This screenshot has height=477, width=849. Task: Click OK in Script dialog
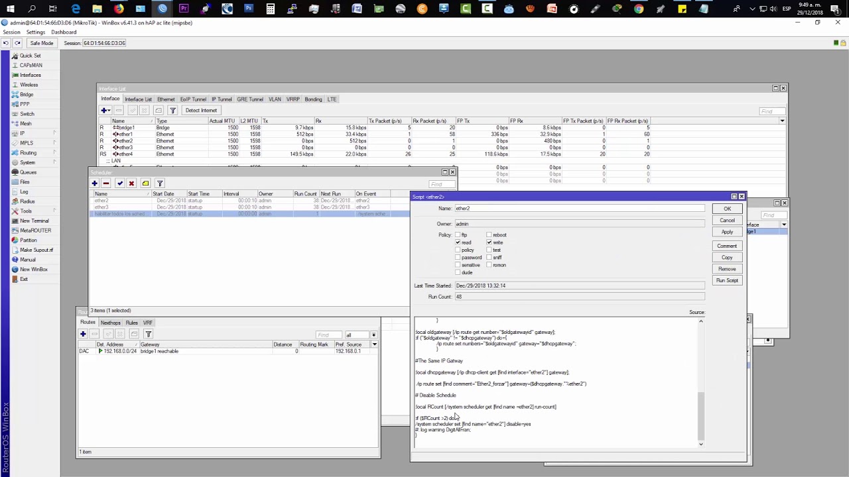(x=727, y=209)
